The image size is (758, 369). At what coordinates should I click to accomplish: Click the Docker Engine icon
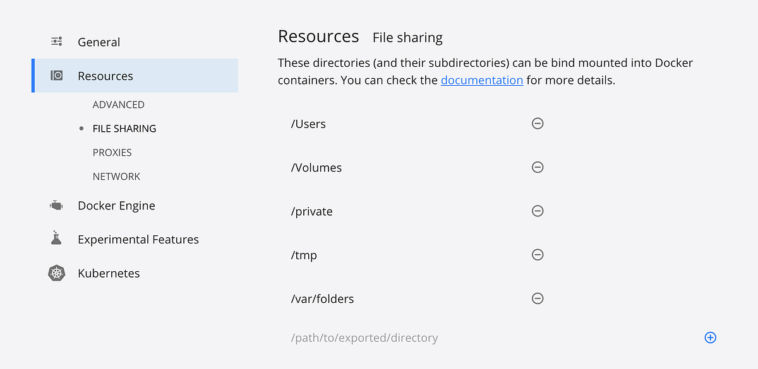pyautogui.click(x=57, y=206)
